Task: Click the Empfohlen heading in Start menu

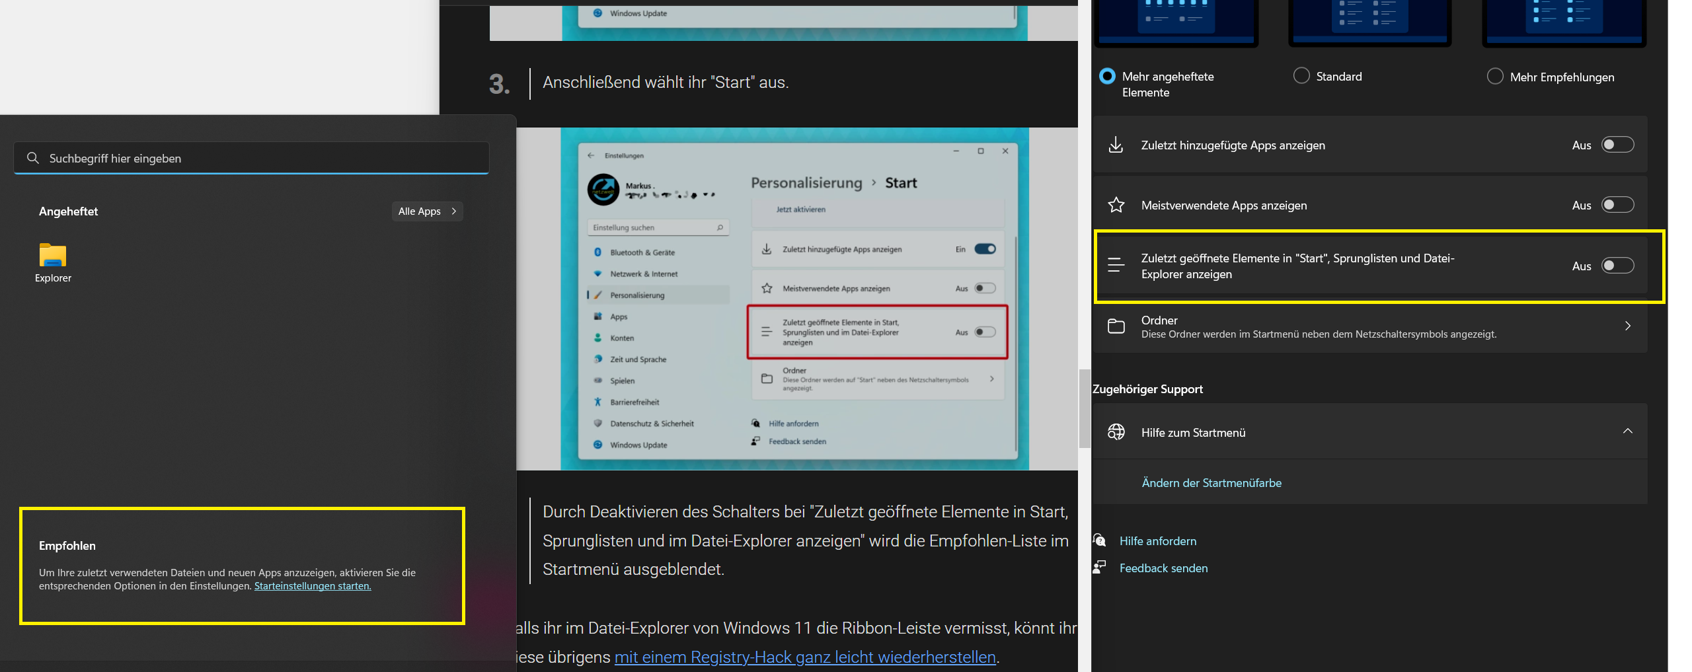Action: [x=67, y=546]
